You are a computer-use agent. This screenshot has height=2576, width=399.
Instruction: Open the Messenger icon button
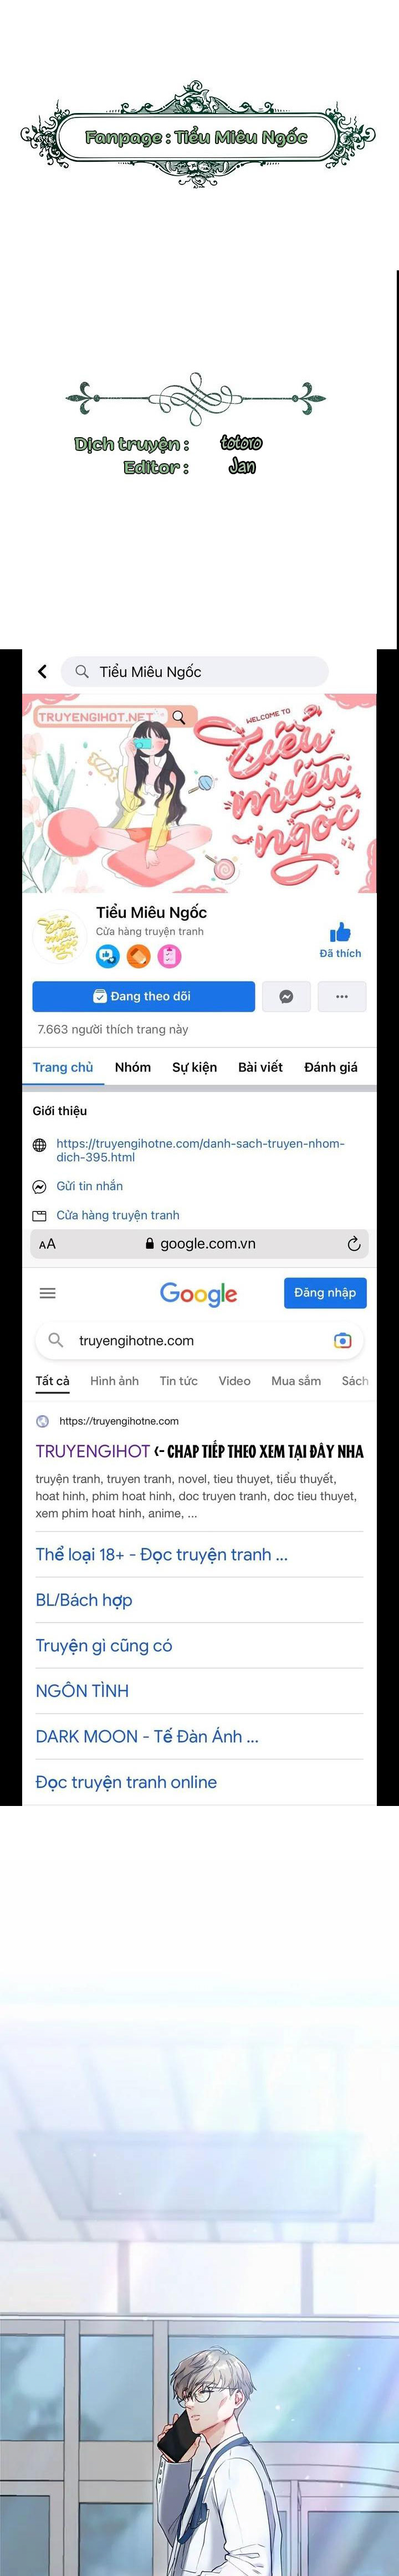(x=286, y=996)
